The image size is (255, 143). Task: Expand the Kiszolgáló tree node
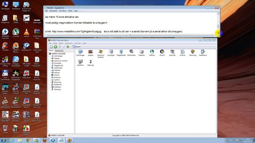pos(50,63)
